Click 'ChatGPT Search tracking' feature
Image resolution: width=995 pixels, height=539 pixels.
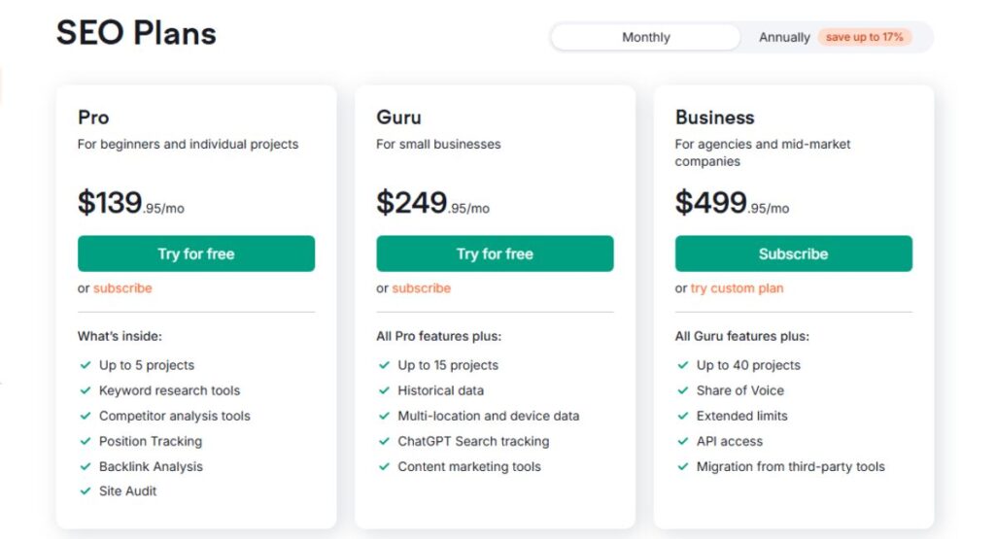click(x=473, y=441)
